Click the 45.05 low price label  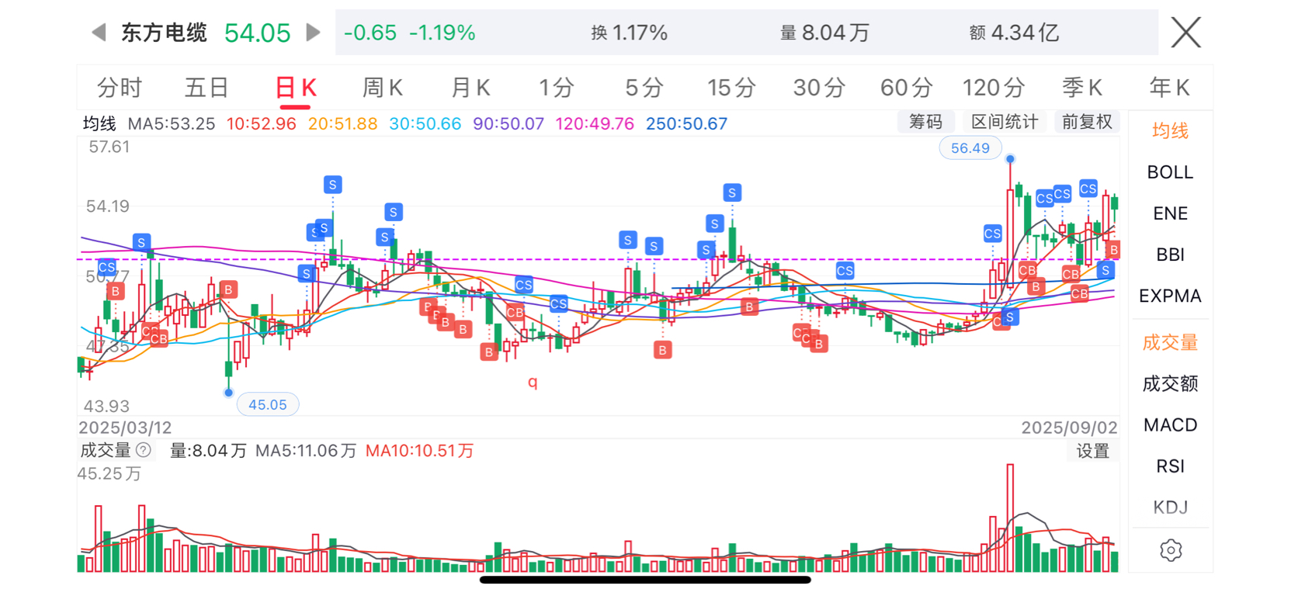tap(268, 404)
